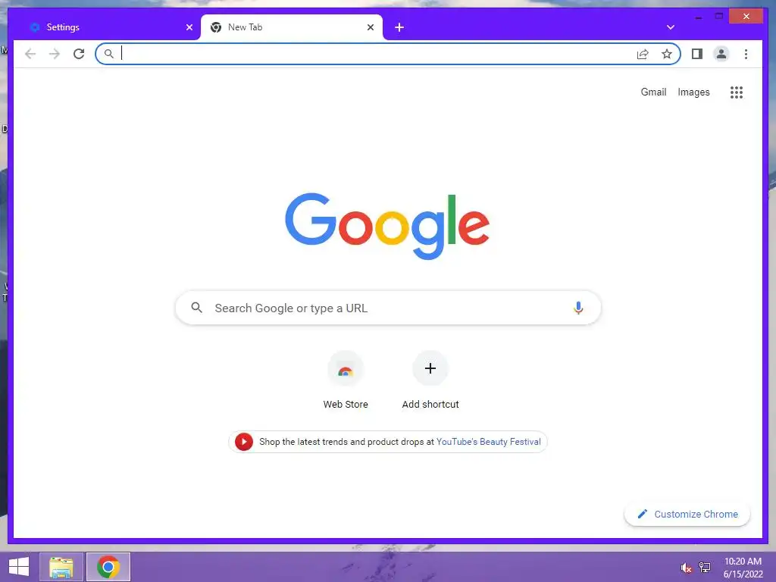
Task: Close the New Tab tab
Action: click(x=370, y=27)
